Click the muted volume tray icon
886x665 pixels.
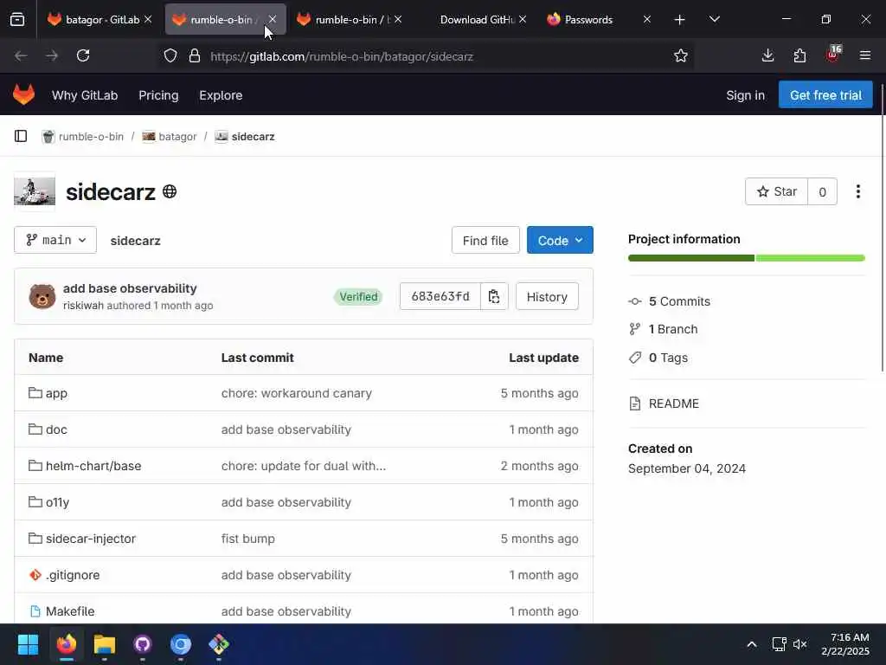pos(799,644)
